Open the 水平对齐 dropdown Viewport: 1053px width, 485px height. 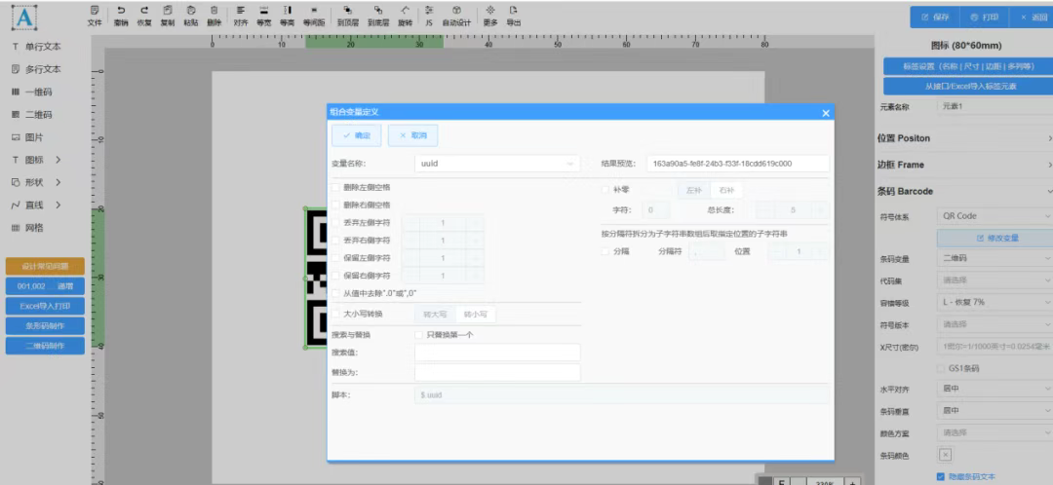click(x=995, y=389)
